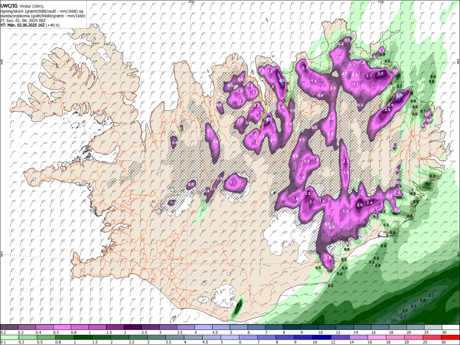Click the "20W" longitude label on top edge
460x345 pixels.
coord(191,2)
